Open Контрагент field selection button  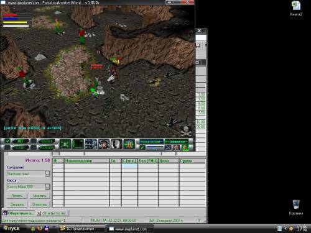tap(47, 173)
